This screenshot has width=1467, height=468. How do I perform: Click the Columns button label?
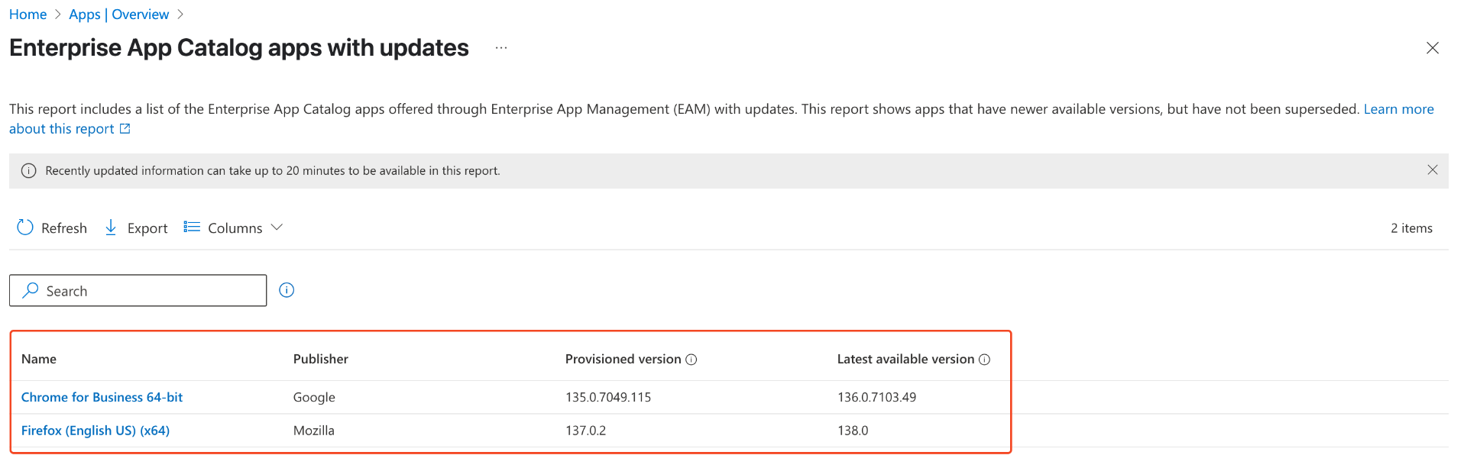point(235,228)
